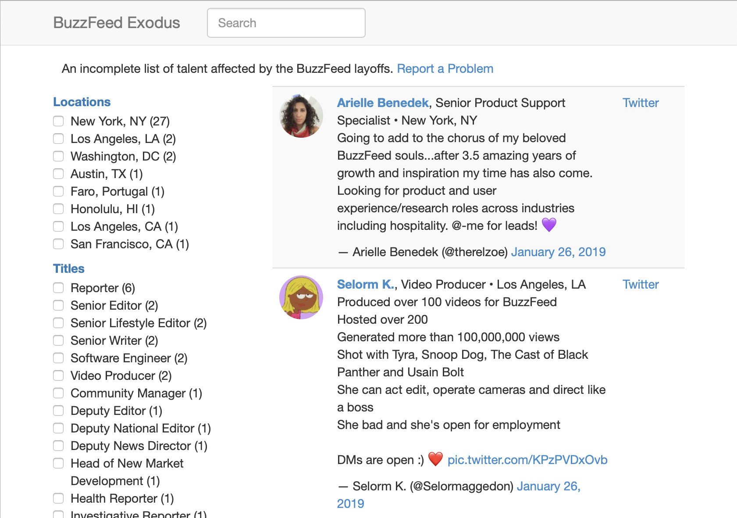737x518 pixels.
Task: Toggle the Faro, Portugal filter
Action: tap(58, 191)
